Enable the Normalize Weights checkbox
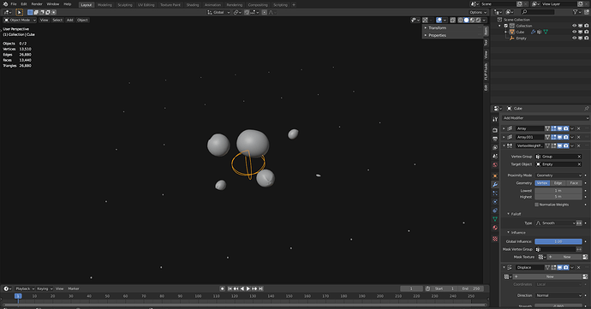This screenshot has width=591, height=309. 537,205
